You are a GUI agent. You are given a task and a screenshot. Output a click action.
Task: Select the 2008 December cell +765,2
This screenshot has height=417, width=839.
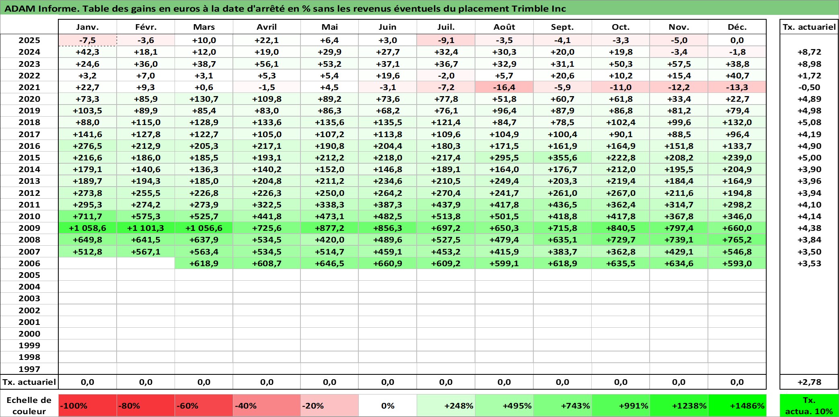[737, 240]
